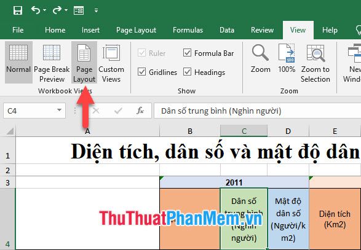This screenshot has width=361, height=250.
Task: Switch to the Formulas tab
Action: click(188, 30)
